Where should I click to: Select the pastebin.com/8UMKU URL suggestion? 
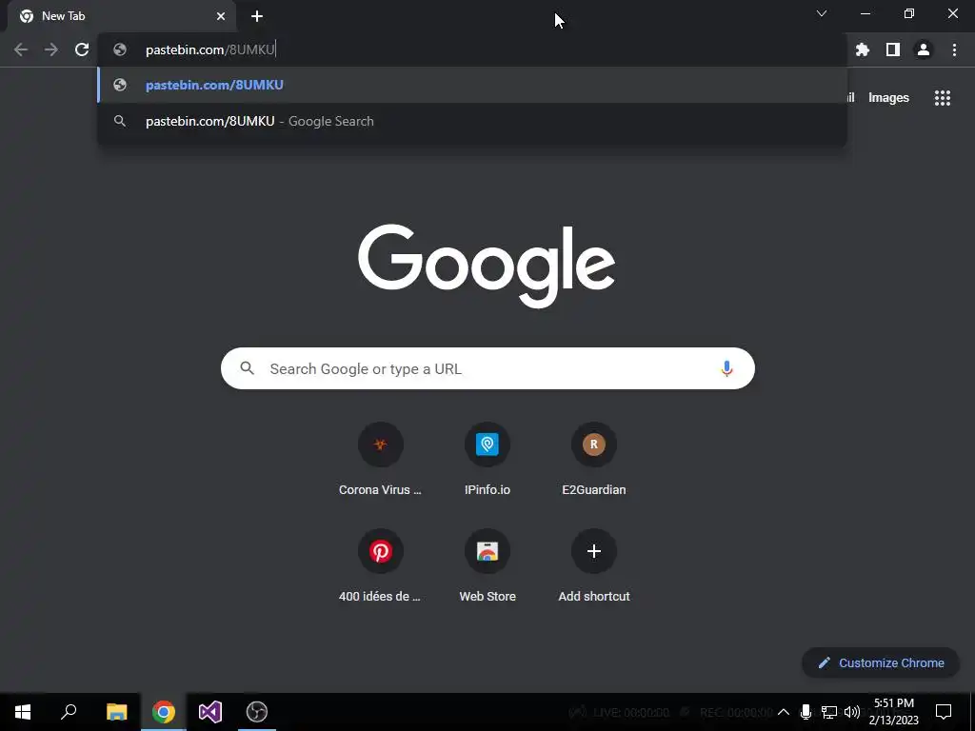[x=472, y=85]
